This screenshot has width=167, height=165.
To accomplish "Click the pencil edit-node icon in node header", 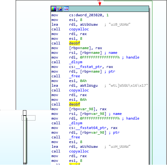I will point(60,9).
